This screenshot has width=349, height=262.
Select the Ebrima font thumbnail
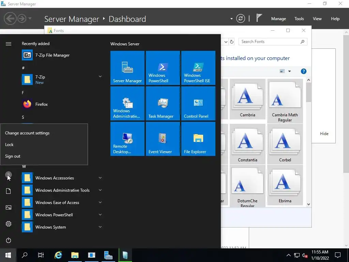285,185
